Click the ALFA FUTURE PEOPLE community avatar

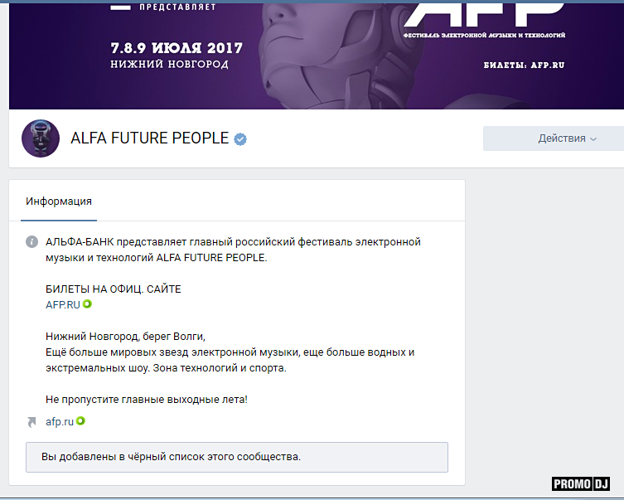pyautogui.click(x=41, y=138)
